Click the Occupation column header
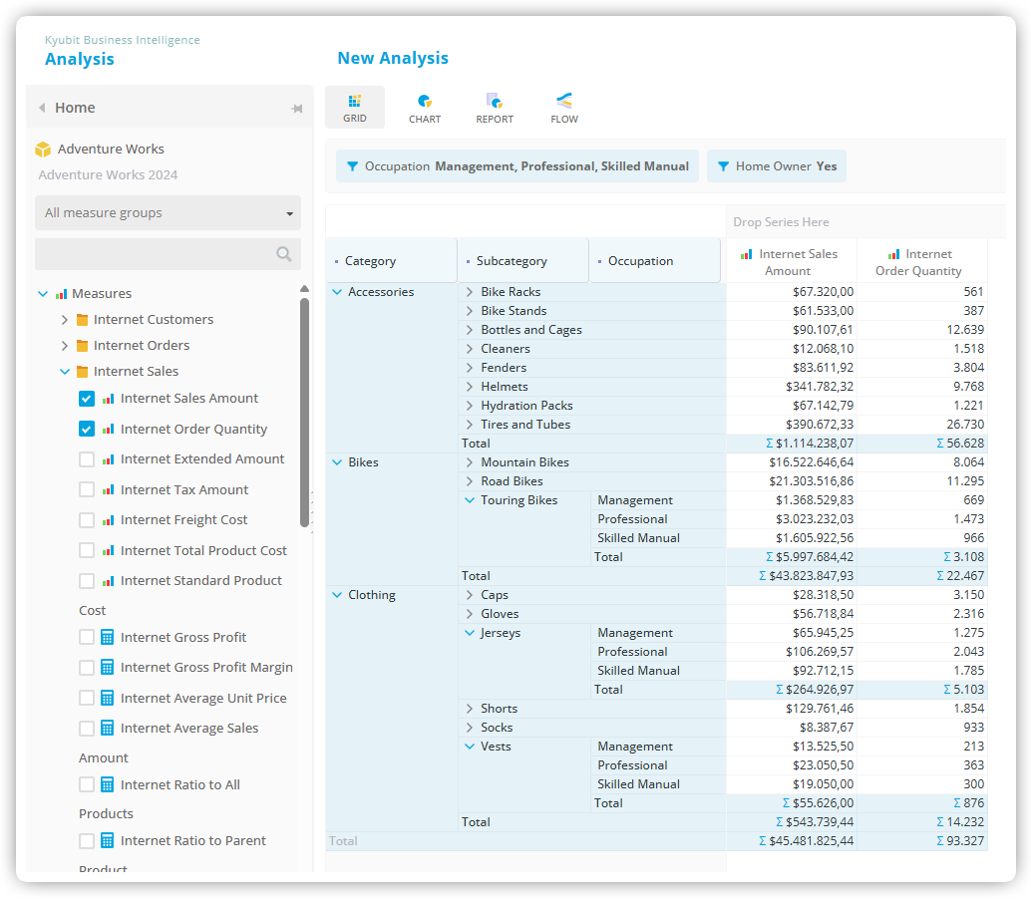1031x902 pixels. [655, 261]
